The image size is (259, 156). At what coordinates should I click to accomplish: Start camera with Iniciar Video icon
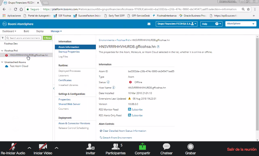click(x=43, y=146)
